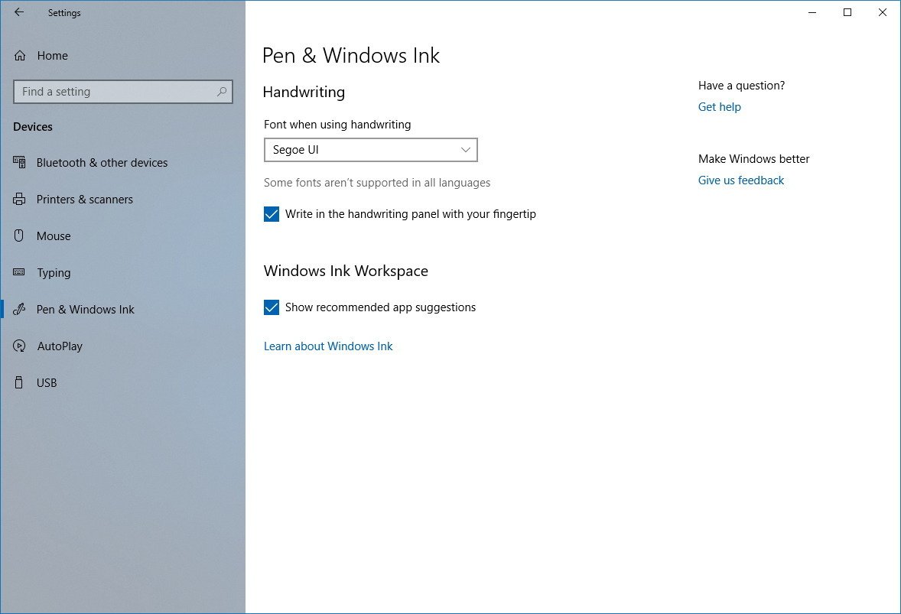Click Give us feedback link
Screen dimensions: 901x614
[x=740, y=180]
